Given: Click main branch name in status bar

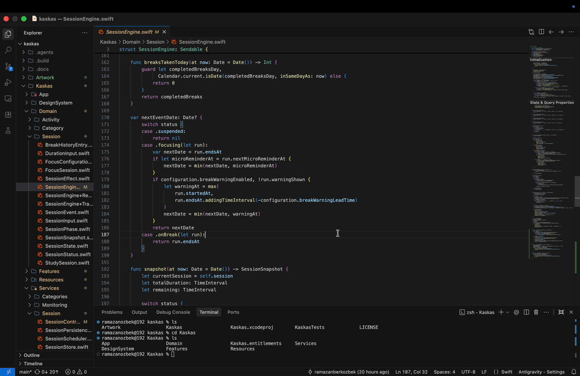Looking at the screenshot, I should [25, 372].
